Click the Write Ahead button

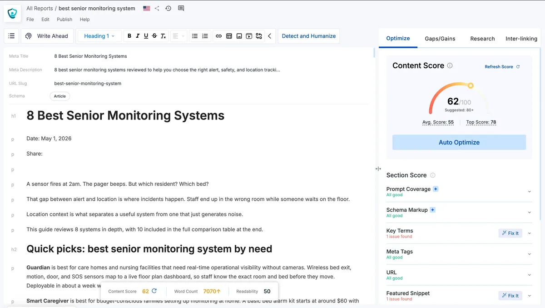47,36
